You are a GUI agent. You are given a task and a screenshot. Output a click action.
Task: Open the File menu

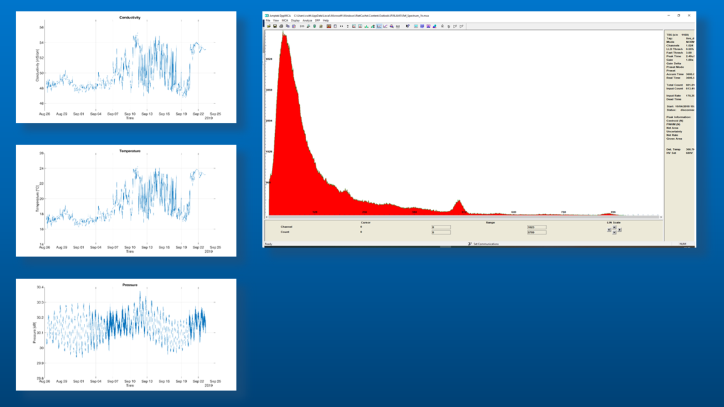tap(268, 21)
